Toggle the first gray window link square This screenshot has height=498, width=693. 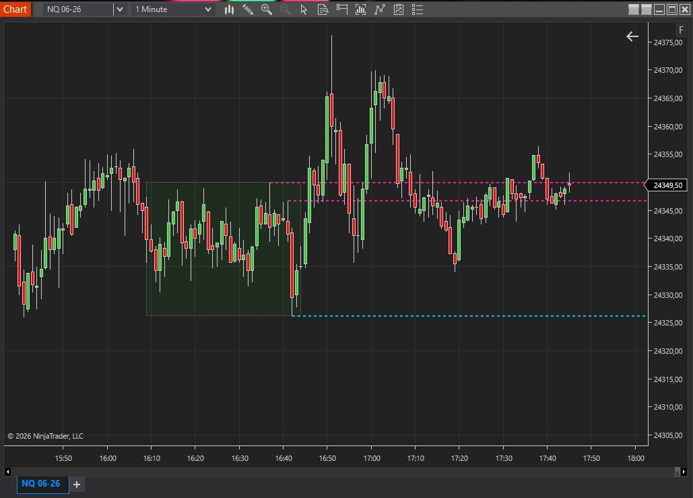tap(633, 9)
